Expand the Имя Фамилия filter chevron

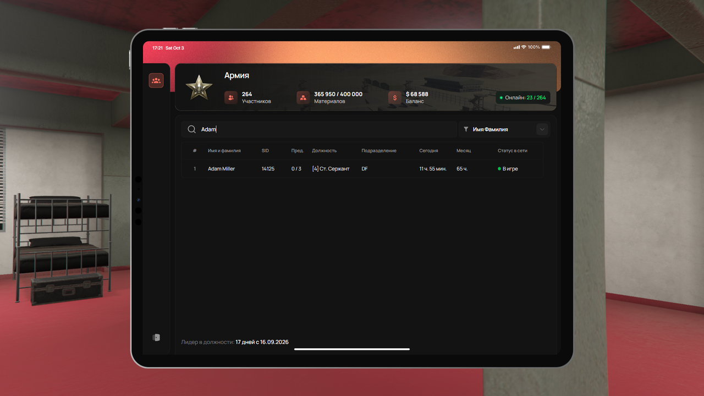542,129
